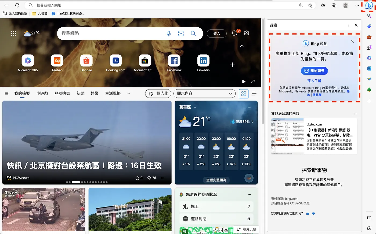Open page settings gear icon
376x234 pixels.
(x=247, y=33)
